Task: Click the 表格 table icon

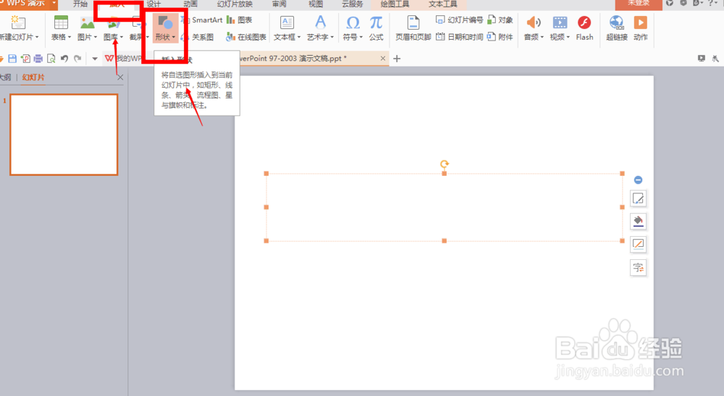Action: coord(61,22)
